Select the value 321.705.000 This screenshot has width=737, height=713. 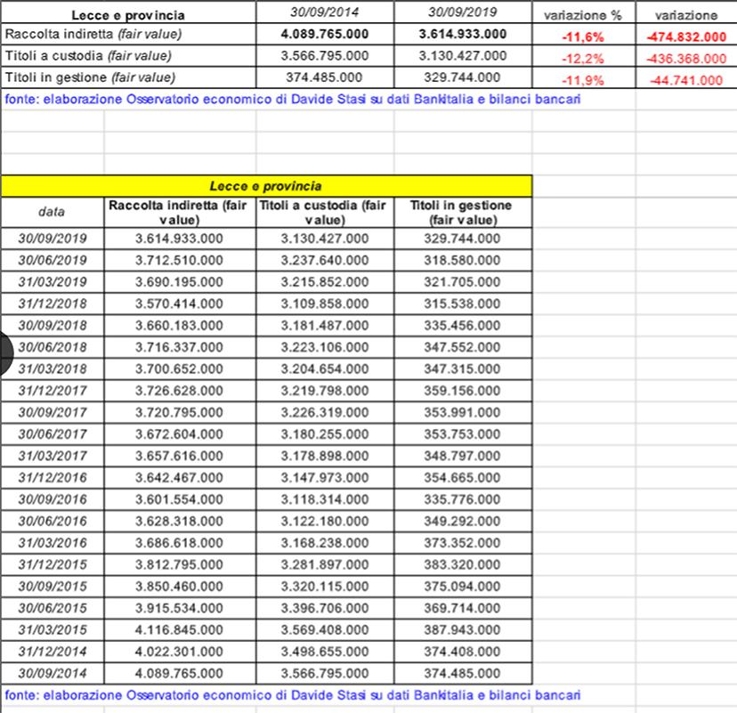[463, 281]
